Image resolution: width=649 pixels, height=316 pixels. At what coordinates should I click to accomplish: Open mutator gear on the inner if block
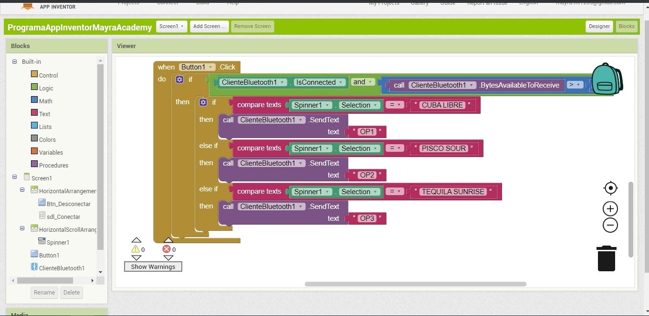[203, 102]
